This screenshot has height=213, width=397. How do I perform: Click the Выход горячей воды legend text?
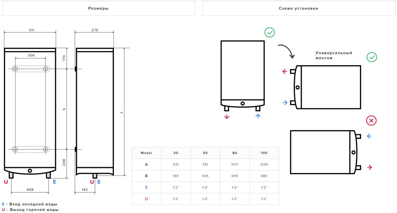point(32,210)
